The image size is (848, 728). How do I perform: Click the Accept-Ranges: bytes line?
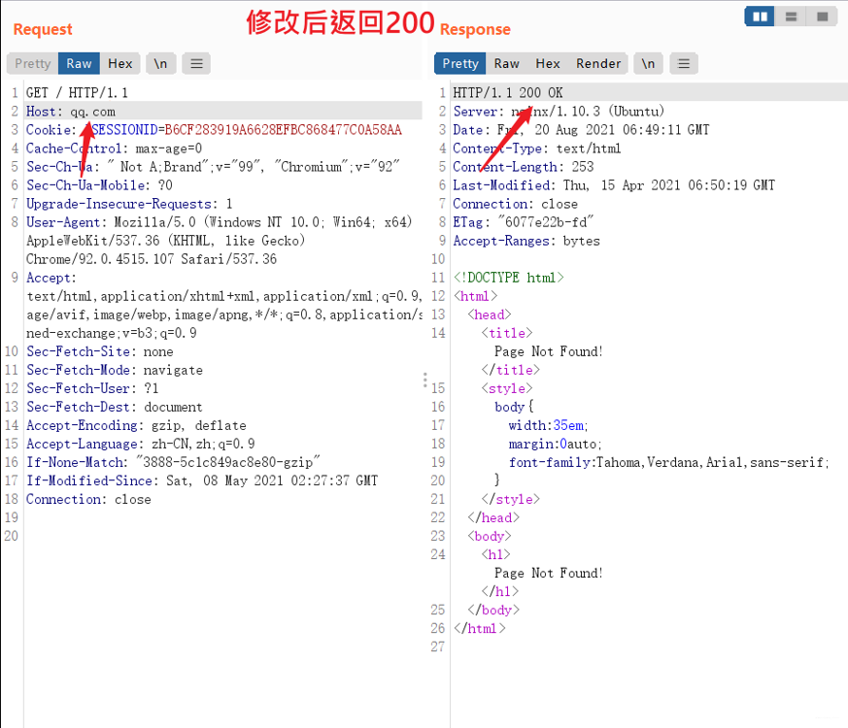click(526, 241)
